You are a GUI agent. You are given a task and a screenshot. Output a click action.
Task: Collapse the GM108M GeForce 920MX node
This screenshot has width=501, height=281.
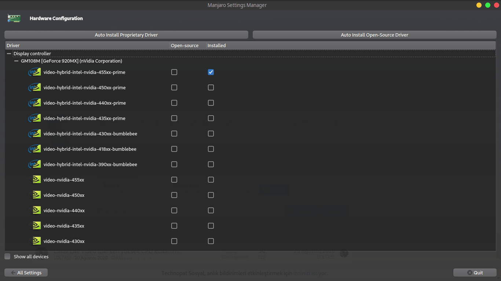(16, 61)
